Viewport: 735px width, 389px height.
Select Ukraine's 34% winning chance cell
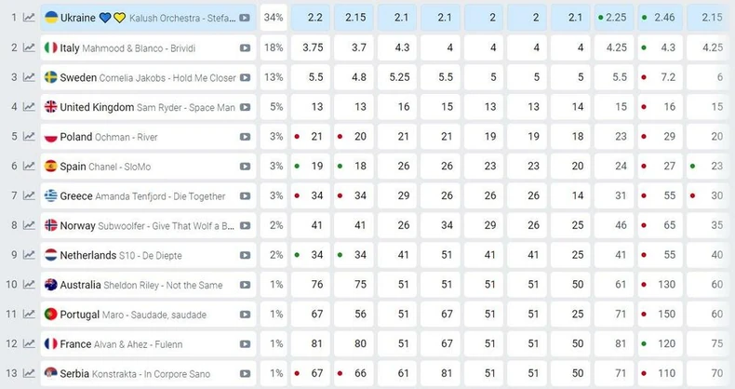[274, 18]
